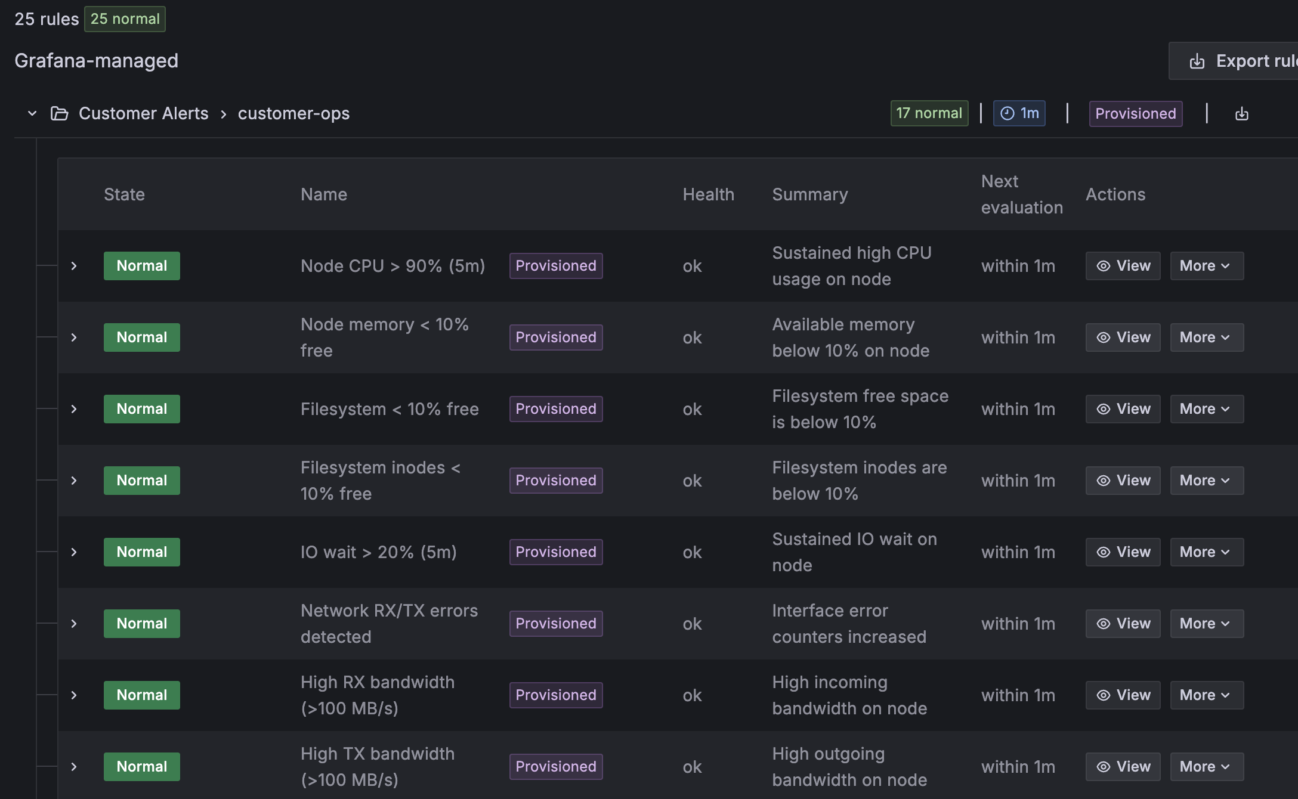Open More menu for Network RX/TX errors rule

coord(1206,624)
